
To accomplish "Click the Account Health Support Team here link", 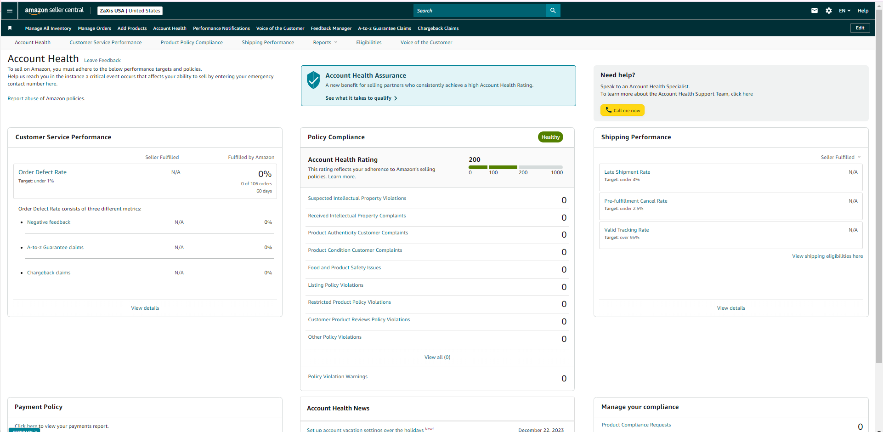I will pyautogui.click(x=748, y=94).
